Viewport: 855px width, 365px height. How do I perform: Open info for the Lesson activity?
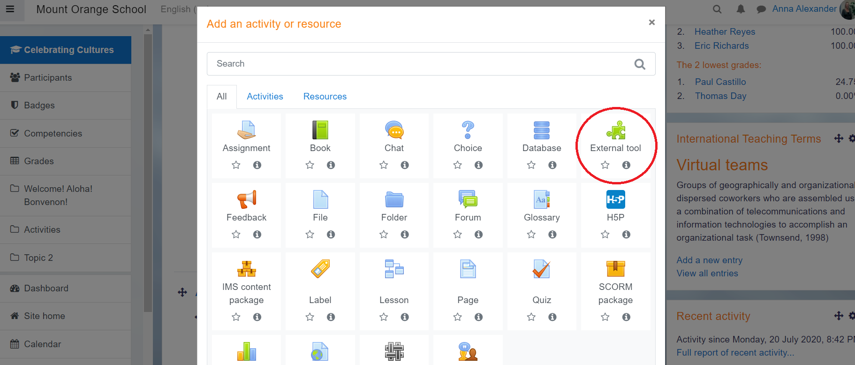(405, 317)
